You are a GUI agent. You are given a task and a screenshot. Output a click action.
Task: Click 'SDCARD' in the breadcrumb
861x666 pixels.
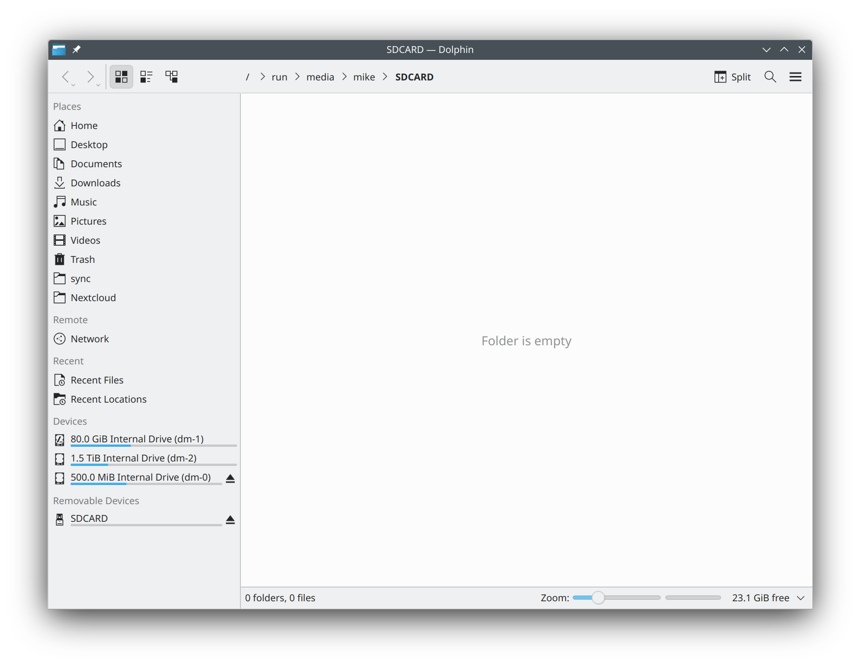[415, 77]
